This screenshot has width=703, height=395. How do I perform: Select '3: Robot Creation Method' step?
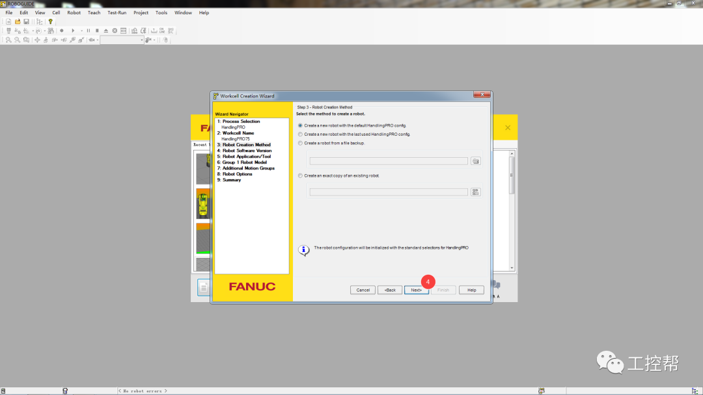244,144
